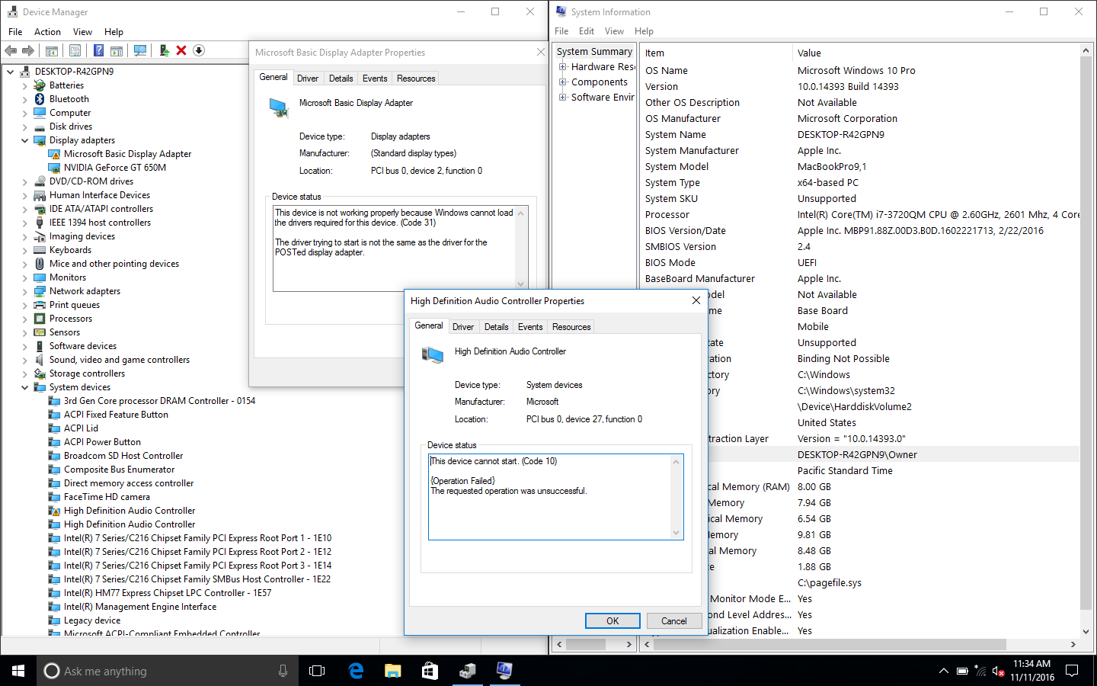The height and width of the screenshot is (686, 1097).
Task: Expand Components in System Information
Action: 563,82
